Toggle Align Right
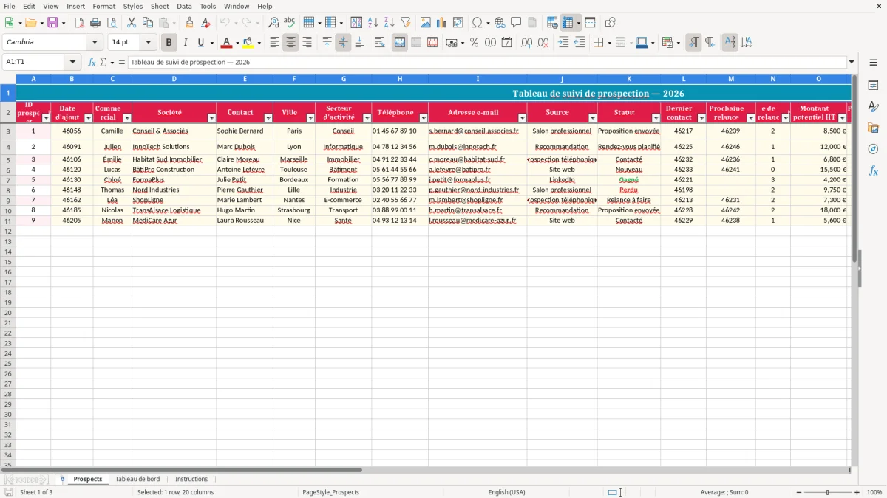This screenshot has width=887, height=498. coord(307,43)
